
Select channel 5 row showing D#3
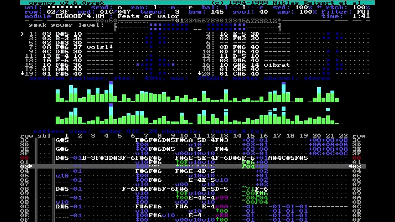106,43
